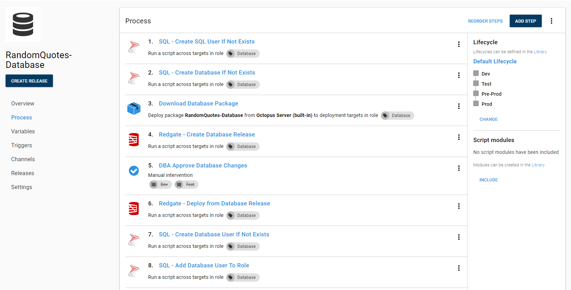The height and width of the screenshot is (290, 571).
Task: Go to Variables in the sidebar
Action: pyautogui.click(x=23, y=131)
